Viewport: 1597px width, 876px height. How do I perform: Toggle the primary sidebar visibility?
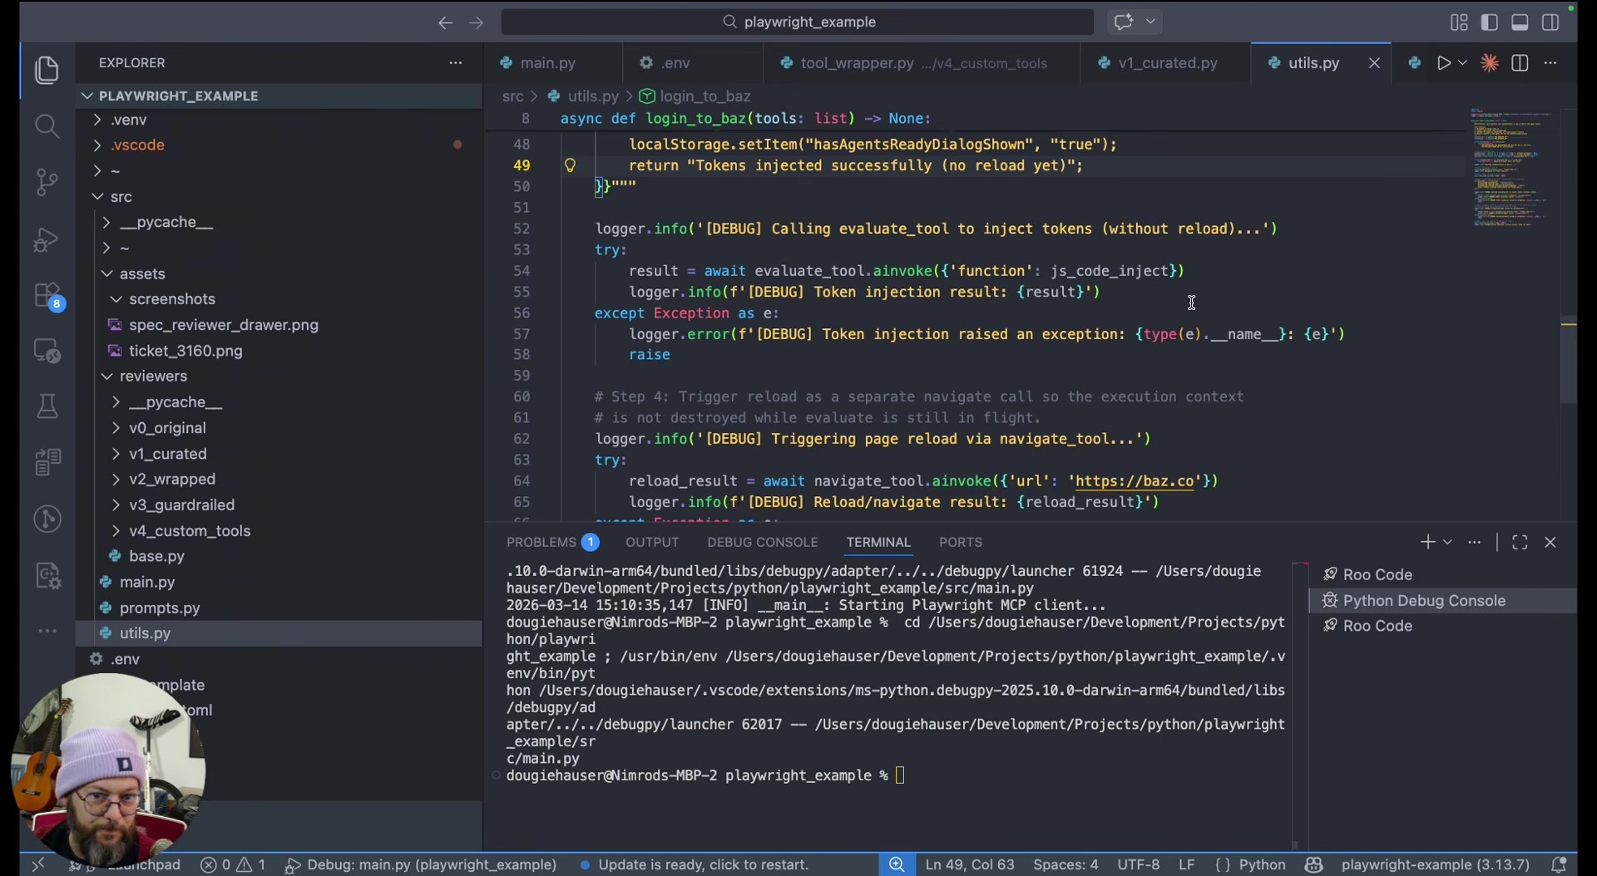1489,22
